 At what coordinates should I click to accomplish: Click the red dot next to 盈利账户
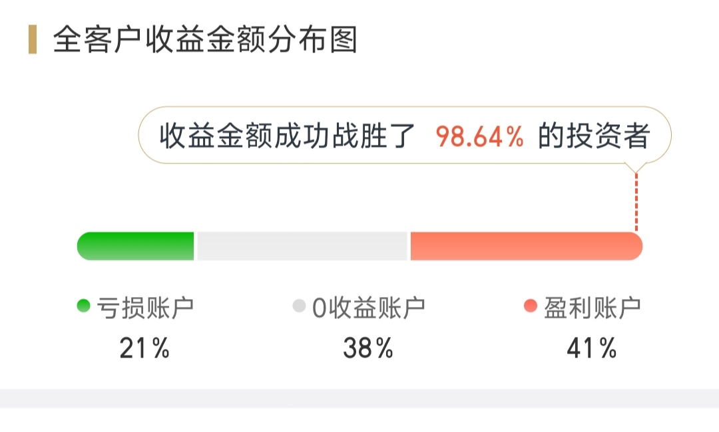[530, 306]
